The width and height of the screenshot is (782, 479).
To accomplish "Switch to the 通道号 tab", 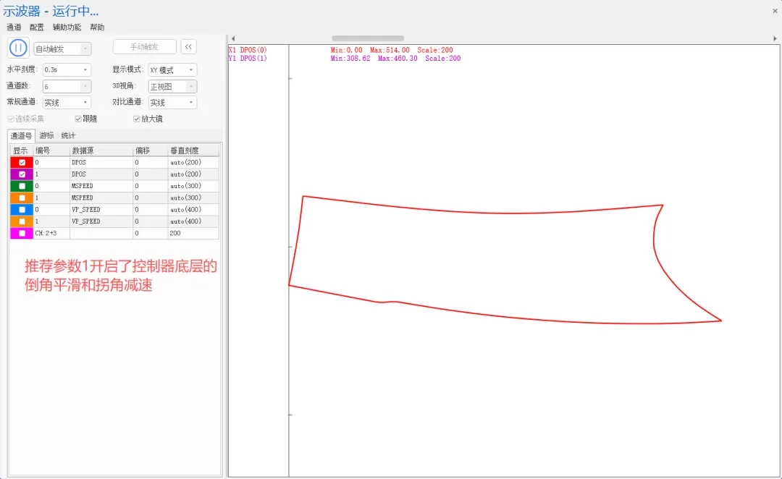I will (x=21, y=135).
